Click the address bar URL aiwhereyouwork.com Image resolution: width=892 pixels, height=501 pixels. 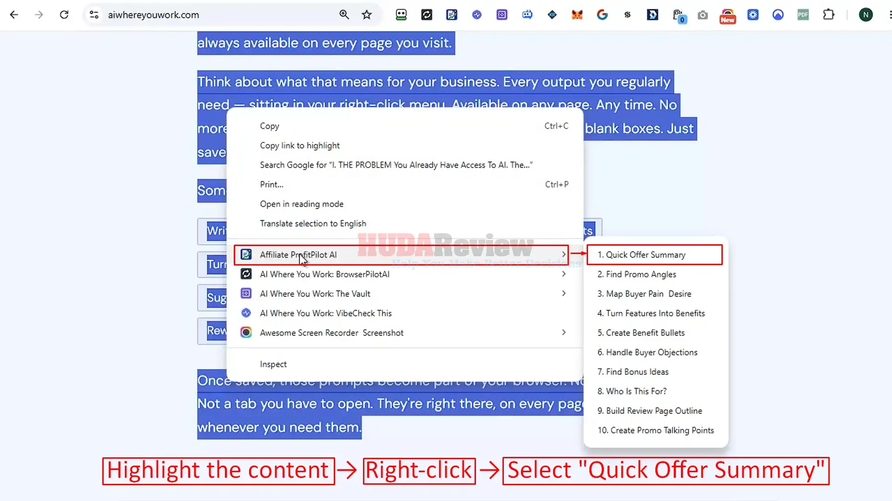coord(153,15)
